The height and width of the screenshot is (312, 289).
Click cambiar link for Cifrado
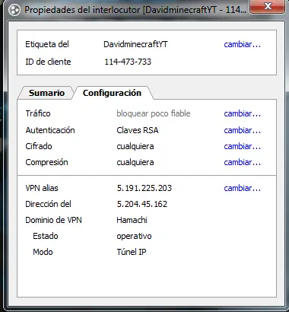(x=242, y=146)
